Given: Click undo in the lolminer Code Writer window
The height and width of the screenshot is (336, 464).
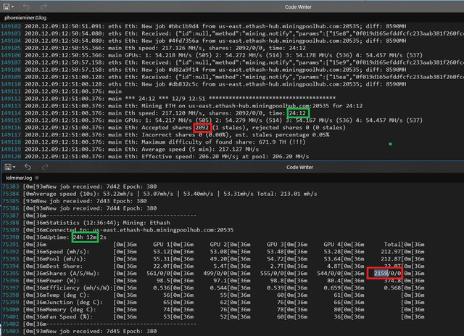Looking at the screenshot, I should tap(28, 167).
